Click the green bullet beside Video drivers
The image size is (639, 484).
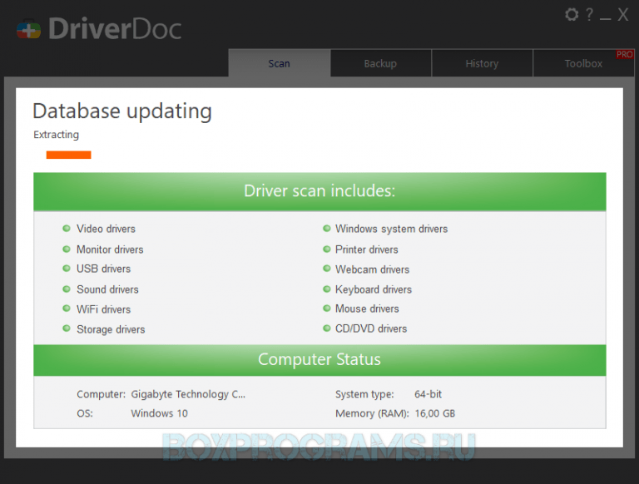(67, 229)
